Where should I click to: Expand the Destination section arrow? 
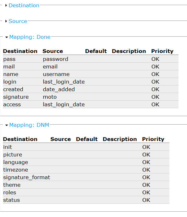6,6
